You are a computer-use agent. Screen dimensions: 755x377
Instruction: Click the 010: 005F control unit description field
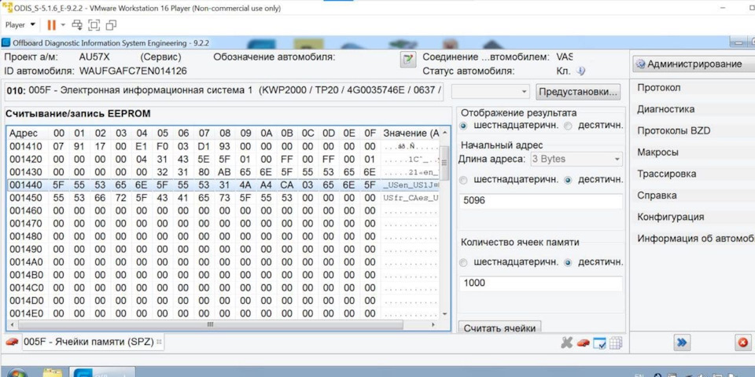(224, 90)
